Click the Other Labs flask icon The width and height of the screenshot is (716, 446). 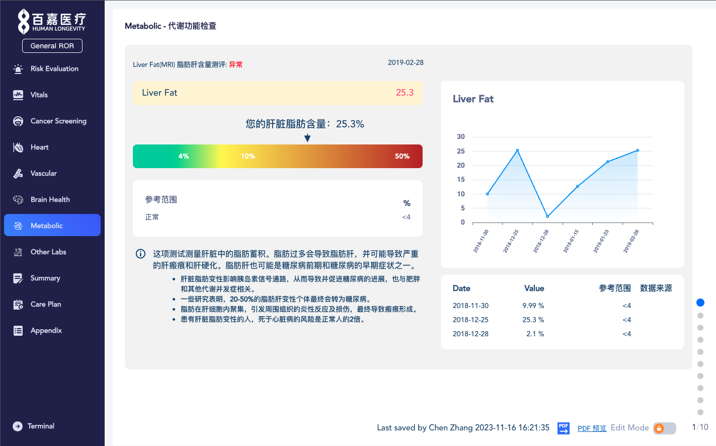click(18, 252)
